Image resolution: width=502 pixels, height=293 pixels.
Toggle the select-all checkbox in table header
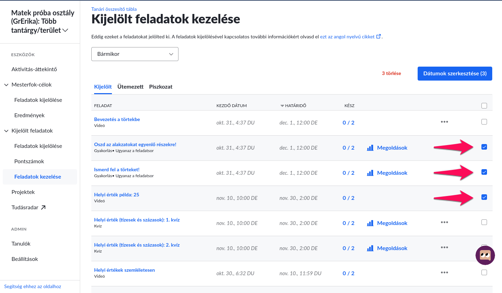point(484,106)
